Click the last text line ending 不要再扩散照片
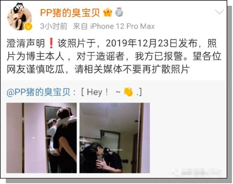This screenshot has height=184, width=233. (98, 69)
